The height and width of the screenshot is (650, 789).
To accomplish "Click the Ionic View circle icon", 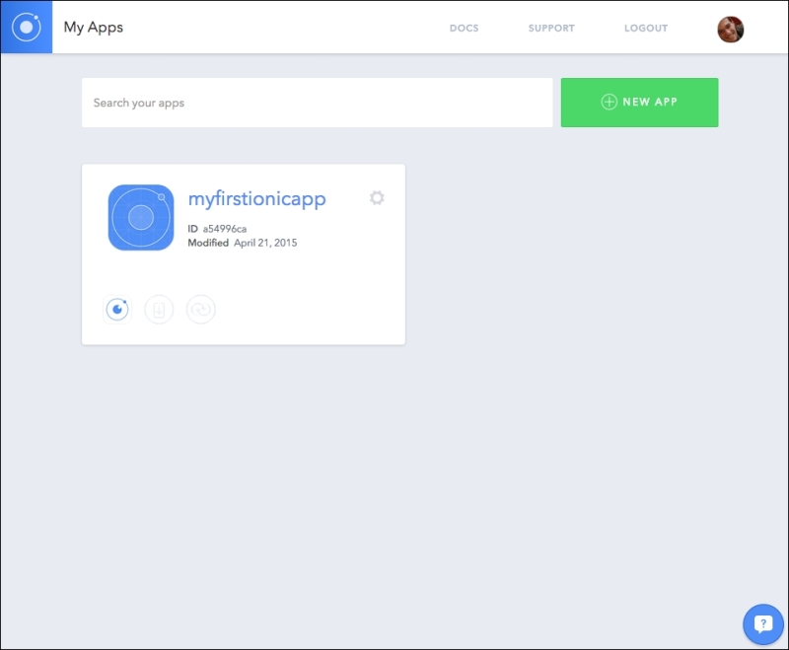I will click(117, 310).
